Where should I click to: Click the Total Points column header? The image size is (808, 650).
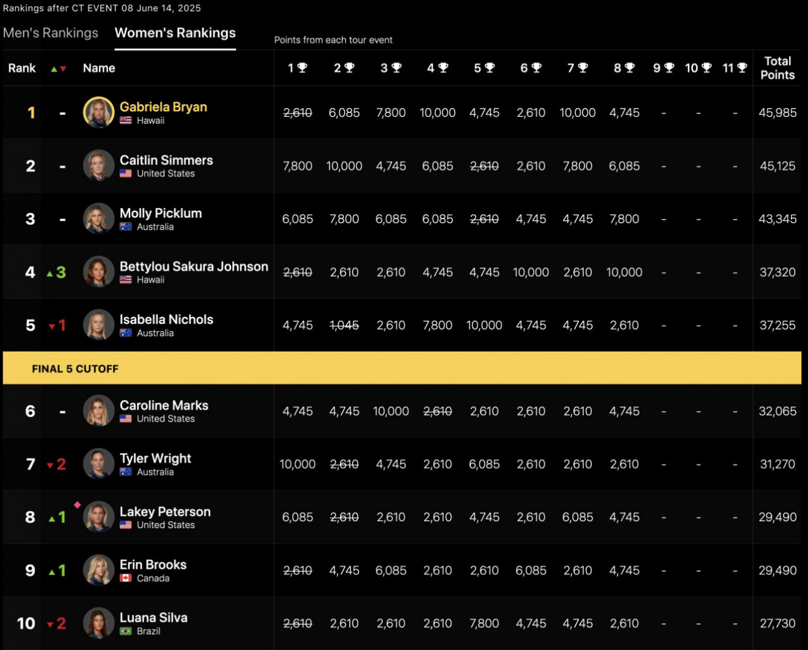point(777,68)
